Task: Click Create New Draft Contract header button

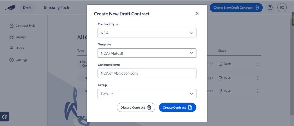Action: pyautogui.click(x=236, y=8)
